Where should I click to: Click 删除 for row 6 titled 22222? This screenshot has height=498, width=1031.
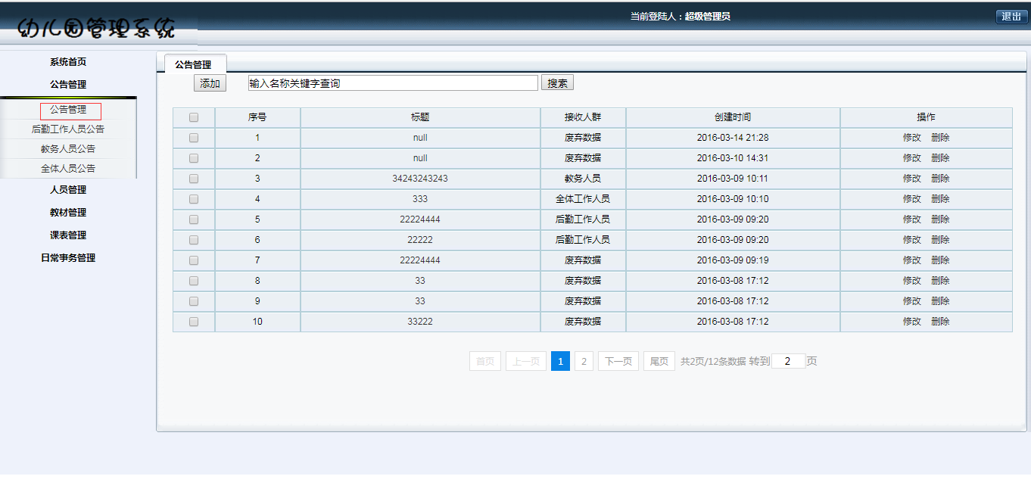pos(940,240)
